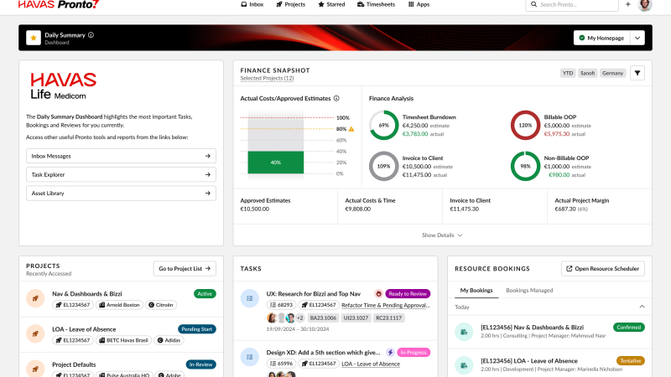Screen dimensions: 671x377
Task: Open Refactor Time & Pending Approval link
Action: pos(386,305)
